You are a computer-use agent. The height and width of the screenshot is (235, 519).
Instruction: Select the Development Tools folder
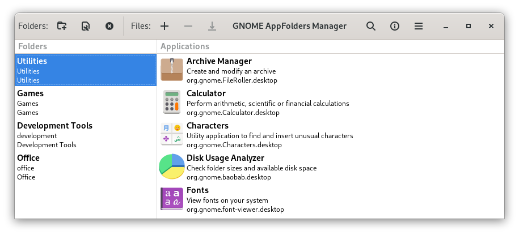pyautogui.click(x=86, y=135)
